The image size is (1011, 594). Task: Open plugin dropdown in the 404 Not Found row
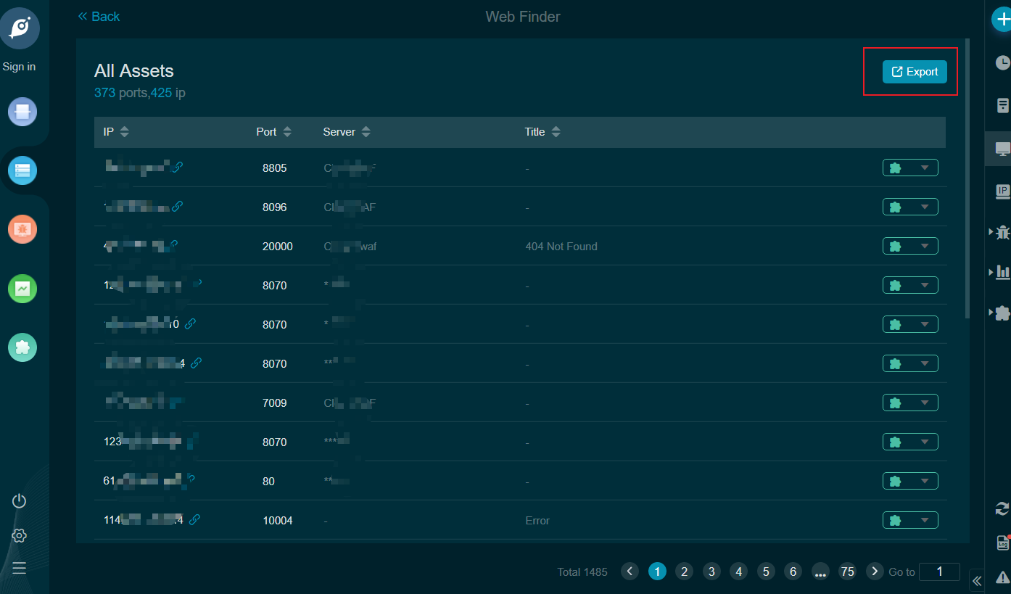910,246
